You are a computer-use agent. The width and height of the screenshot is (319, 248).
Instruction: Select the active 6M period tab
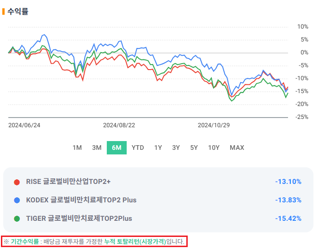coord(117,148)
